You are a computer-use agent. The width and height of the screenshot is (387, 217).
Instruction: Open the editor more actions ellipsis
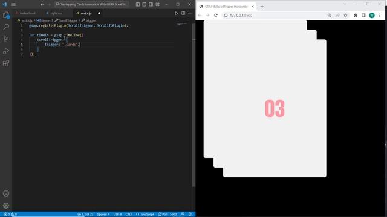tap(190, 13)
